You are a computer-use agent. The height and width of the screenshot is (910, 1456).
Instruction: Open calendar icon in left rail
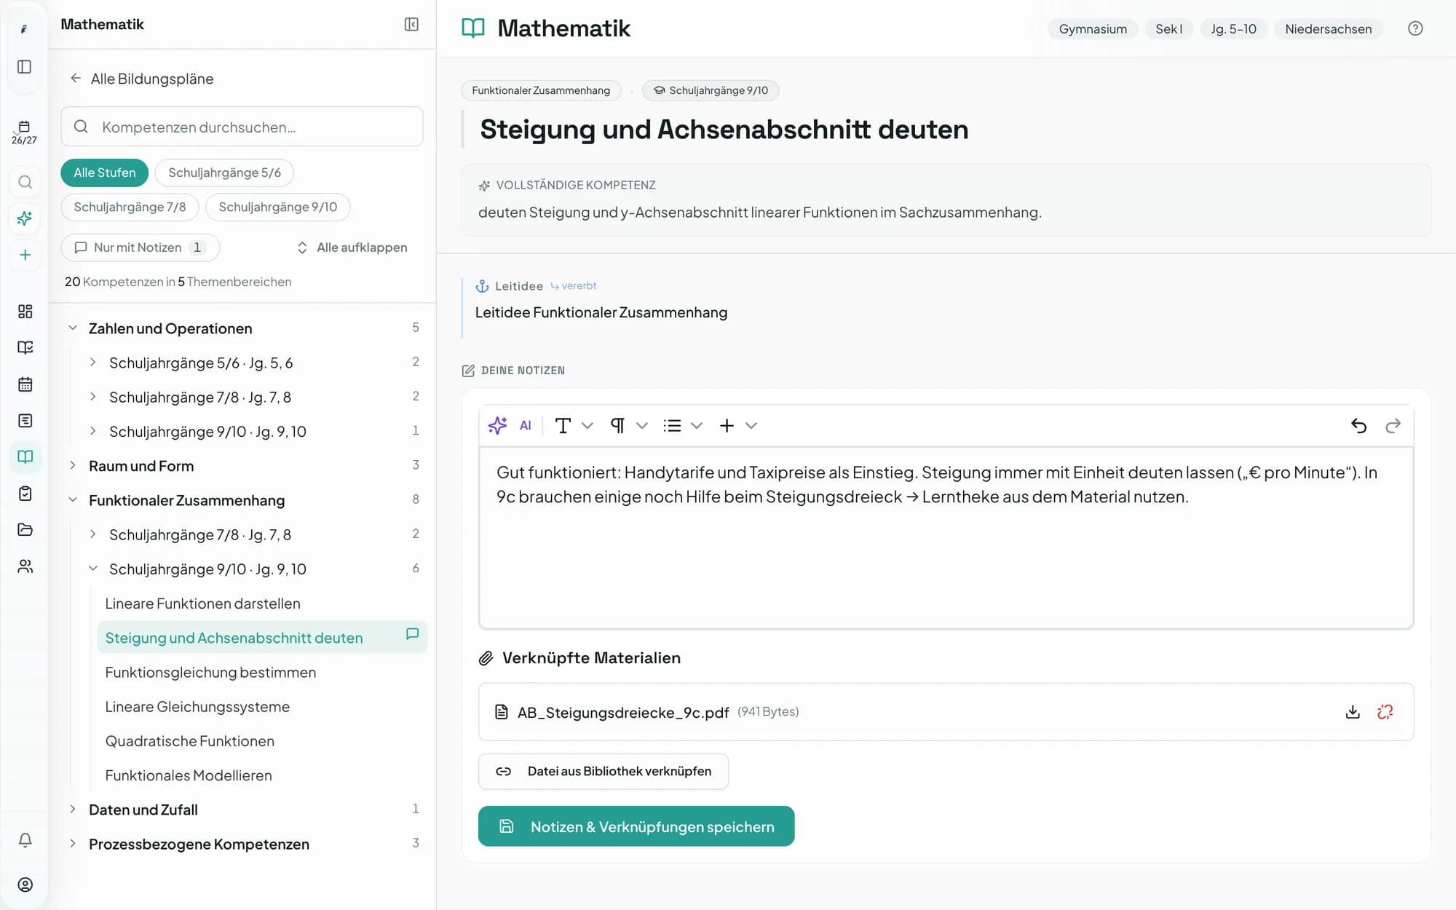pyautogui.click(x=25, y=384)
